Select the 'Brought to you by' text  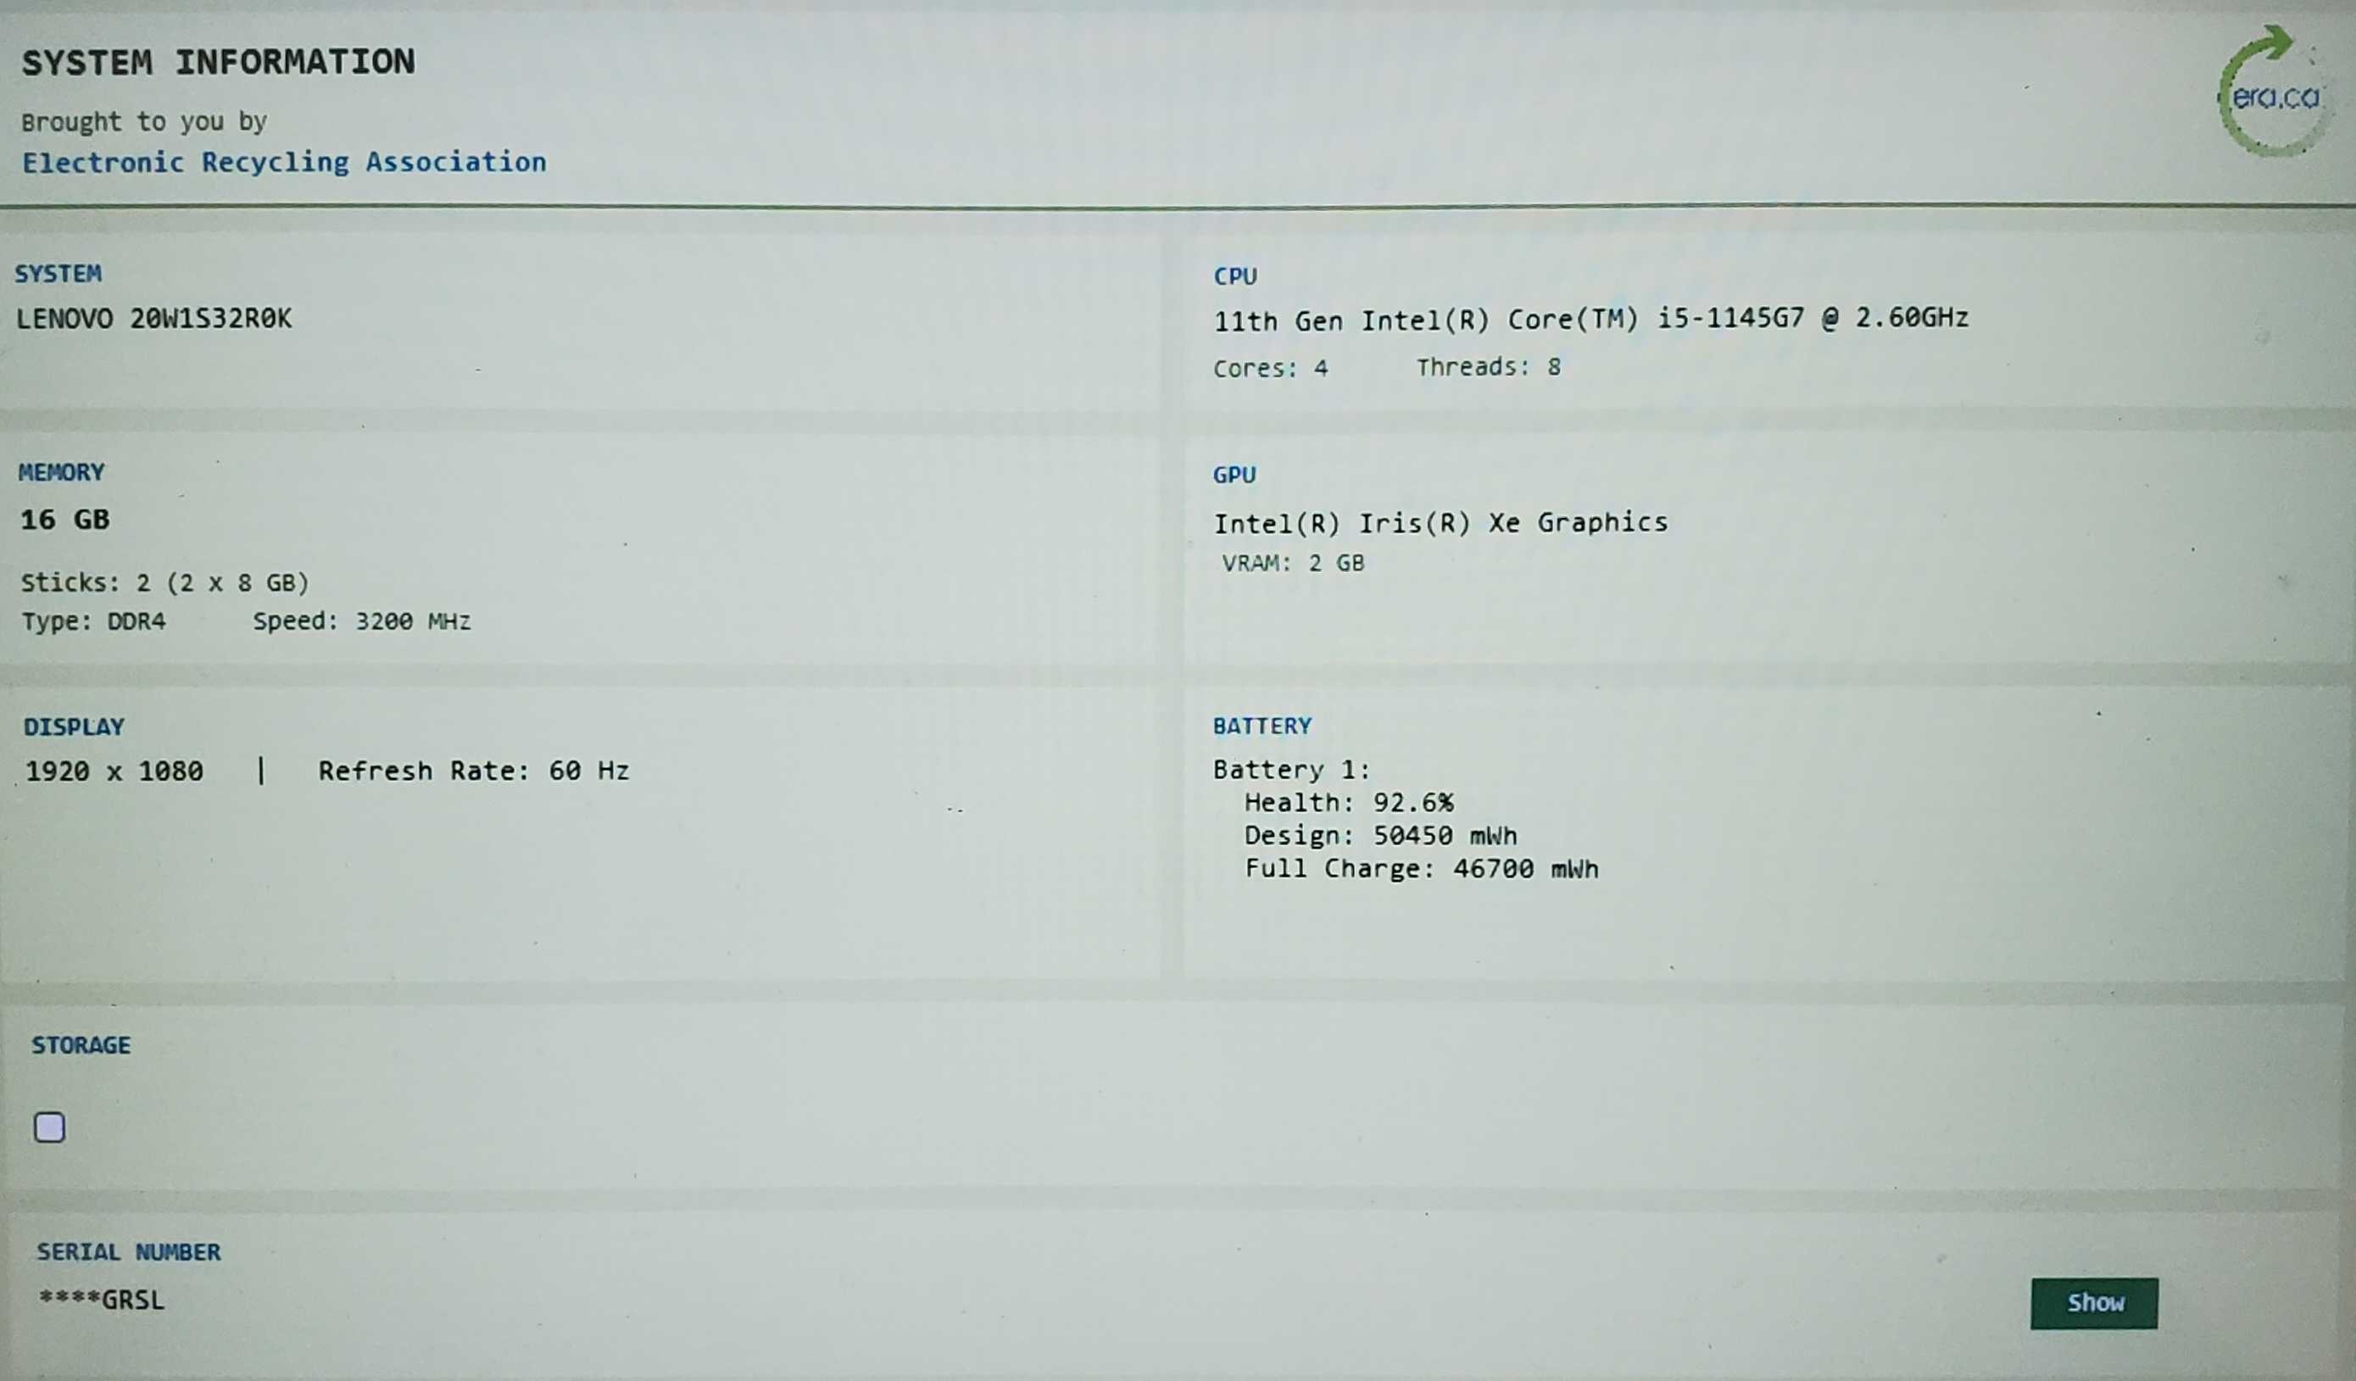click(144, 121)
